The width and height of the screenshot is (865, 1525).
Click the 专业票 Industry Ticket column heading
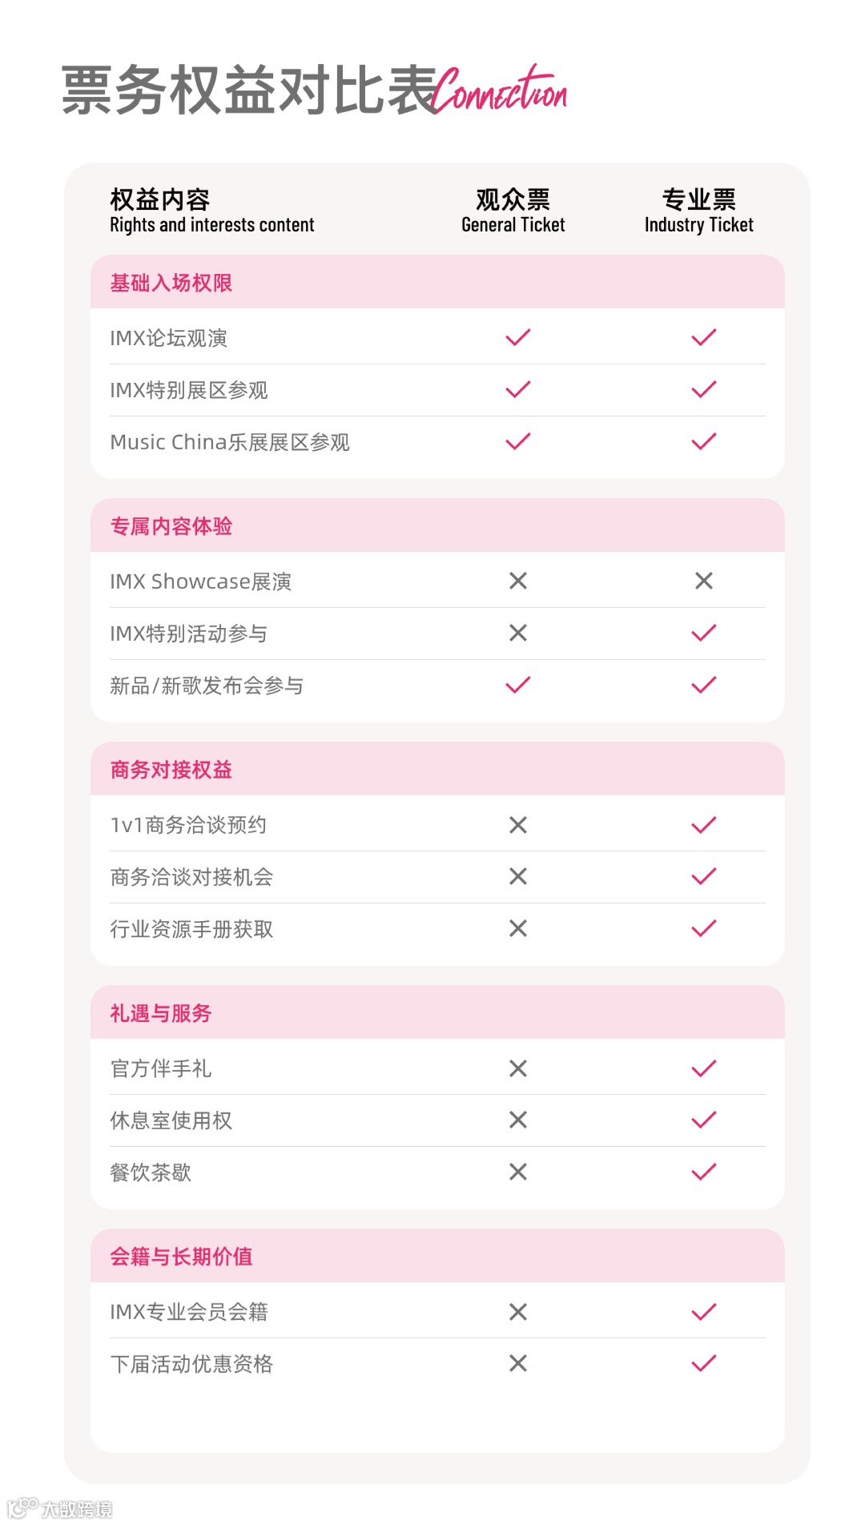pyautogui.click(x=699, y=211)
